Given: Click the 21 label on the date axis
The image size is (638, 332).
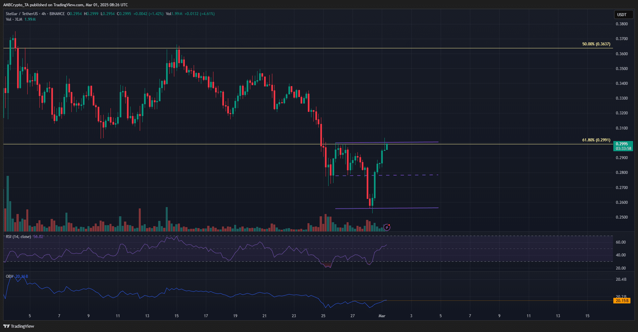Looking at the screenshot, I should click(264, 316).
